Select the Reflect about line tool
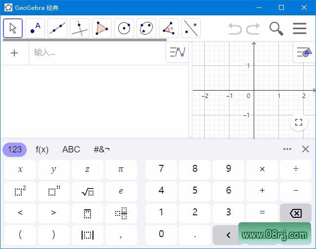Screen dimensions: 316x249 [x=191, y=28]
